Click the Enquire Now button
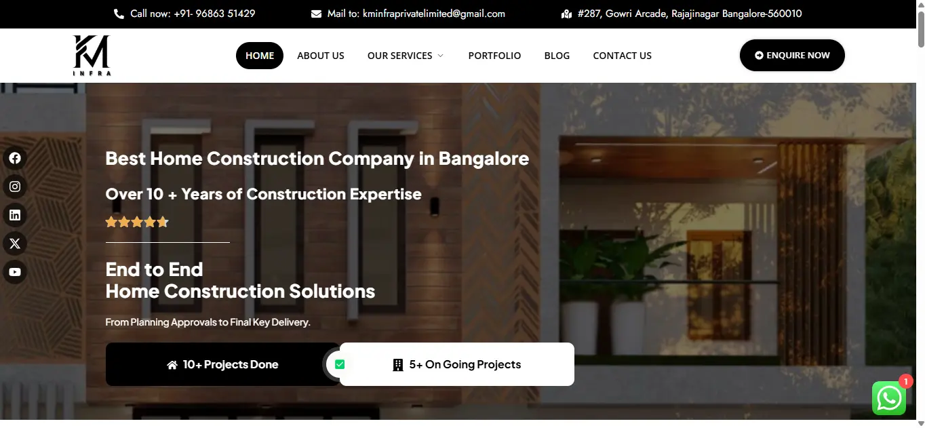Viewport: 925px width, 428px height. [792, 55]
